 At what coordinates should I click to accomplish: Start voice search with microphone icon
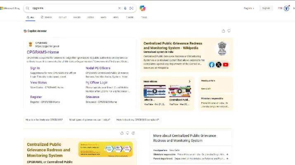point(125,8)
